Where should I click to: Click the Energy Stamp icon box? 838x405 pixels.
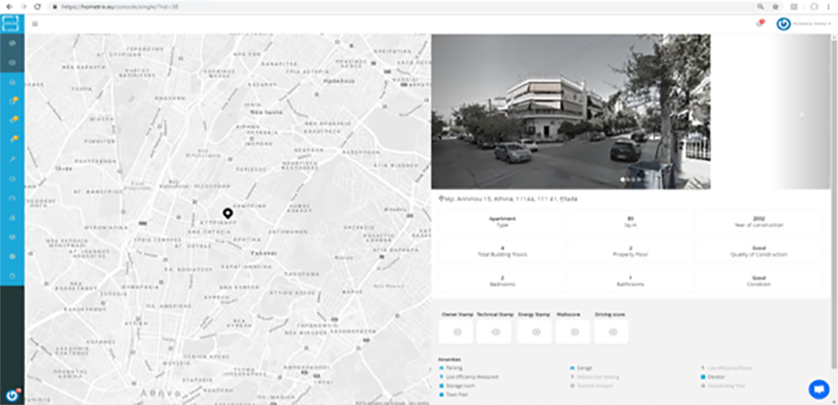(x=535, y=332)
